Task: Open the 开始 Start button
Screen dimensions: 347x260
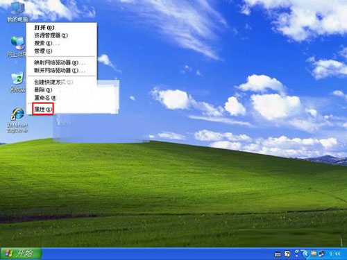Action: 21,254
